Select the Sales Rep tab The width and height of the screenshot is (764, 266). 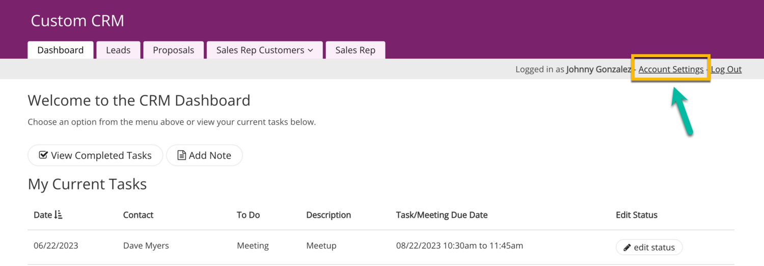(355, 50)
